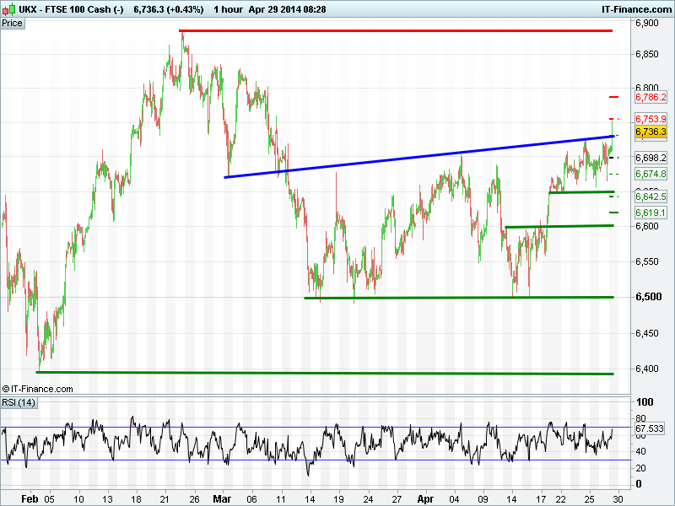Click the 6,736.3 (+0.43%) quote in header
This screenshot has width=675, height=506.
pyautogui.click(x=168, y=9)
